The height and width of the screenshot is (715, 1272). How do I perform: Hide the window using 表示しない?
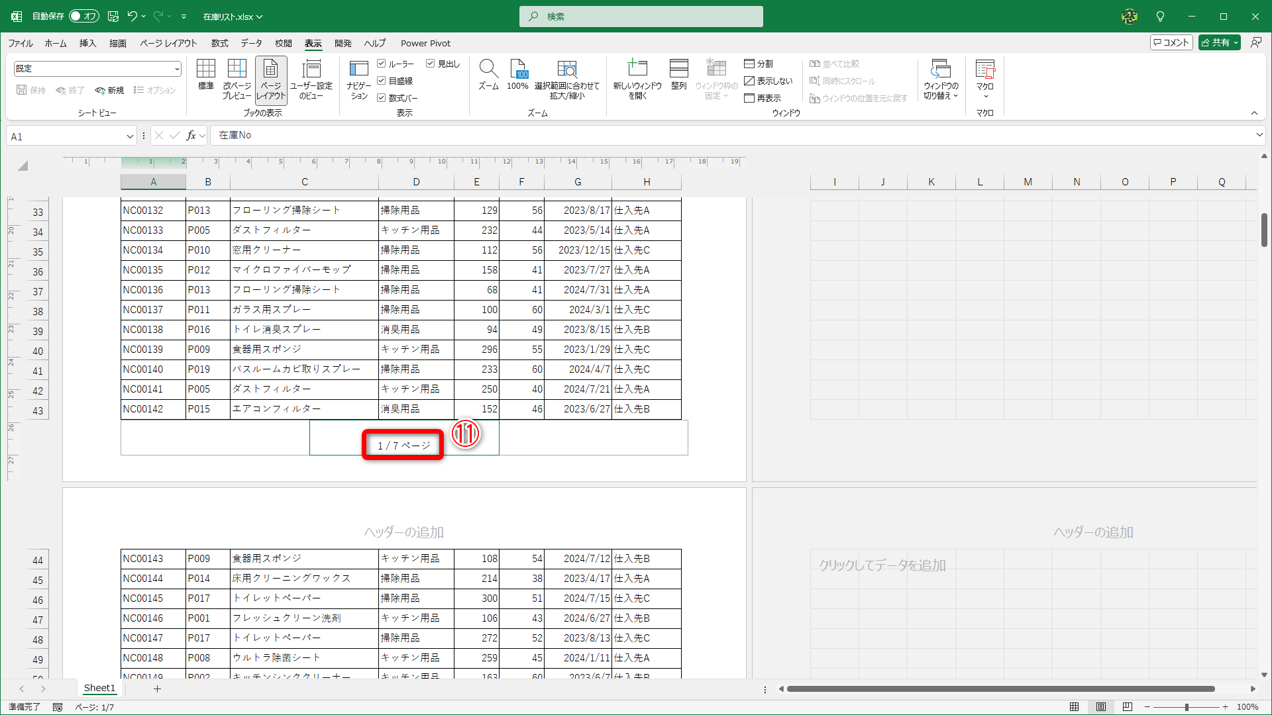(768, 81)
